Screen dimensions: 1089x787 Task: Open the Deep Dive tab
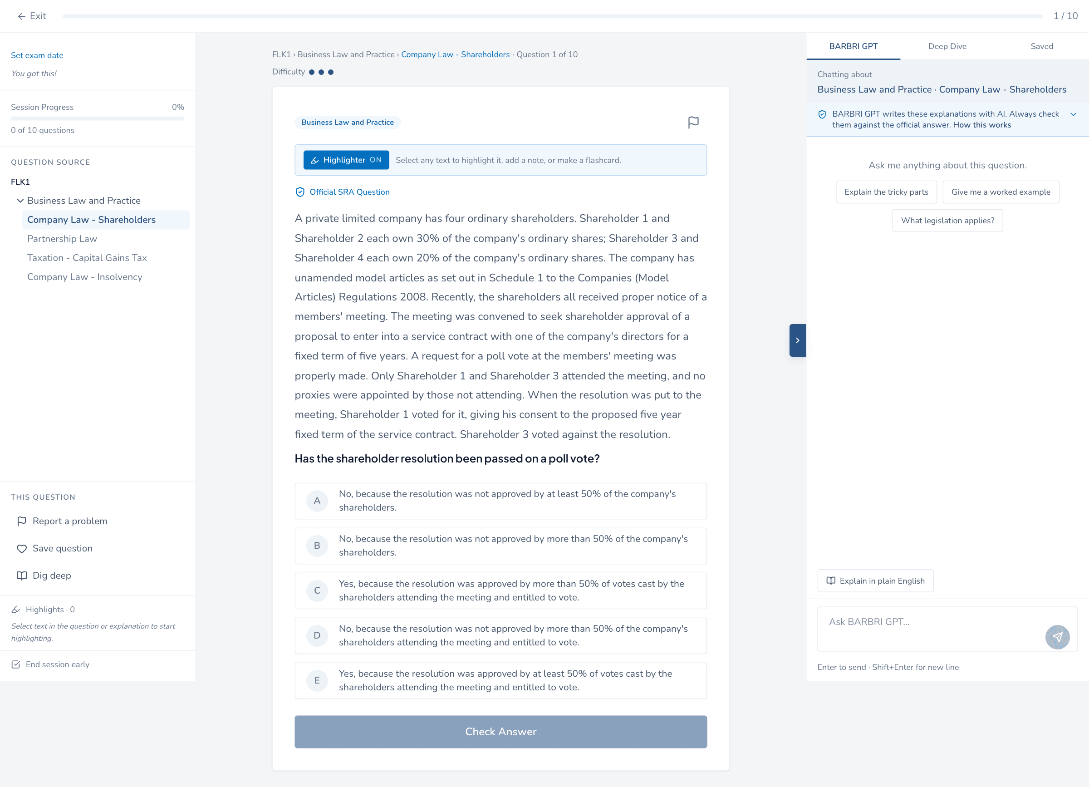tap(947, 47)
